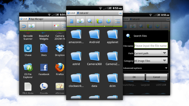Screen dimensions: 189x106
Task: Select the Firefox app icon
Action: tap(60, 67)
